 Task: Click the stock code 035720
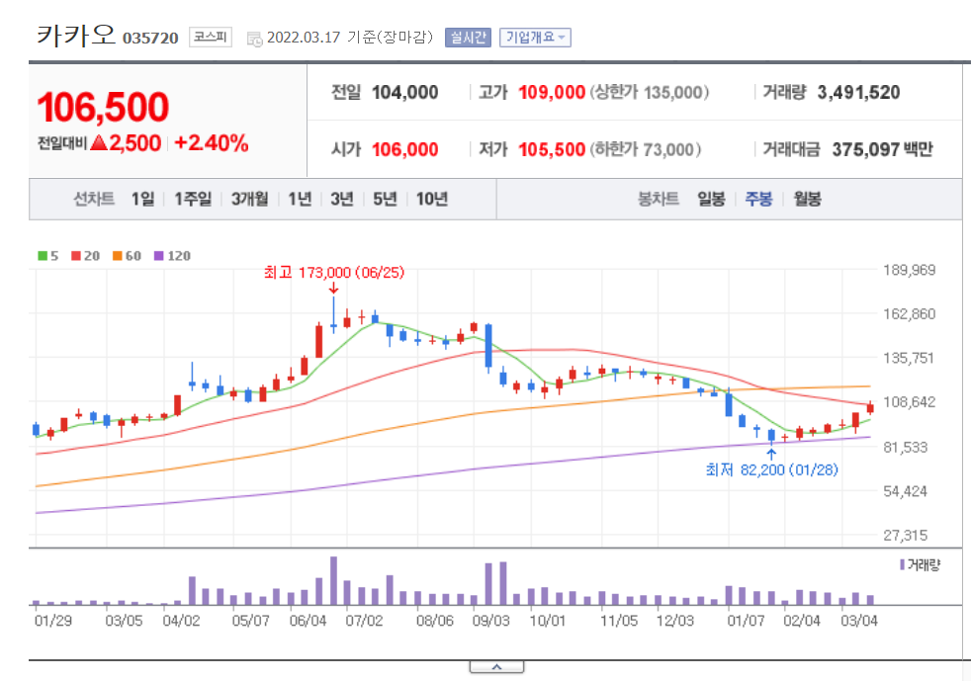(x=150, y=39)
